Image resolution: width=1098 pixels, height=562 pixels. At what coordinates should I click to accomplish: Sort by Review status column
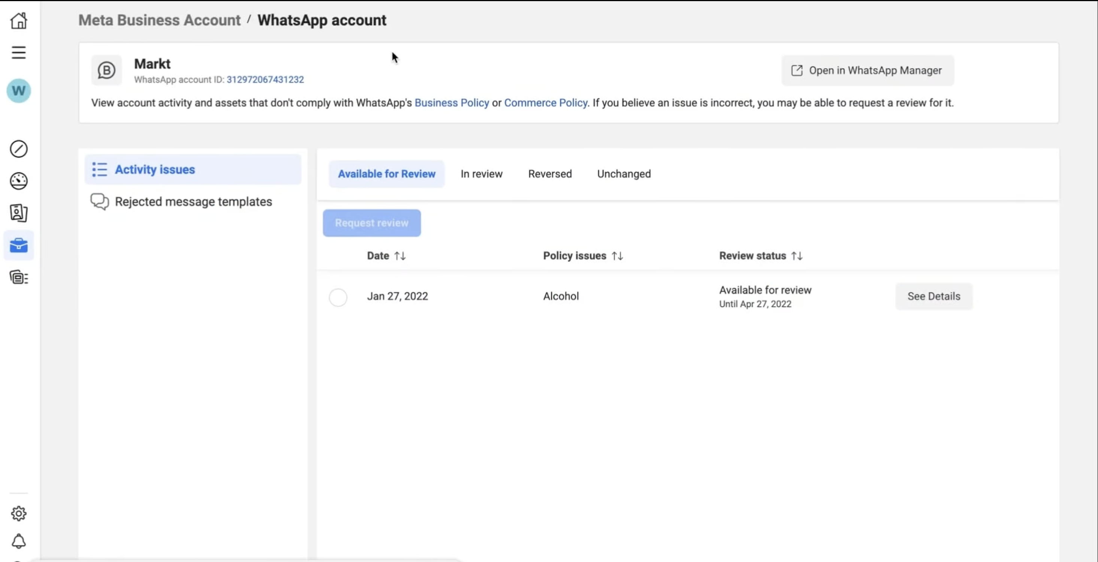coord(797,256)
